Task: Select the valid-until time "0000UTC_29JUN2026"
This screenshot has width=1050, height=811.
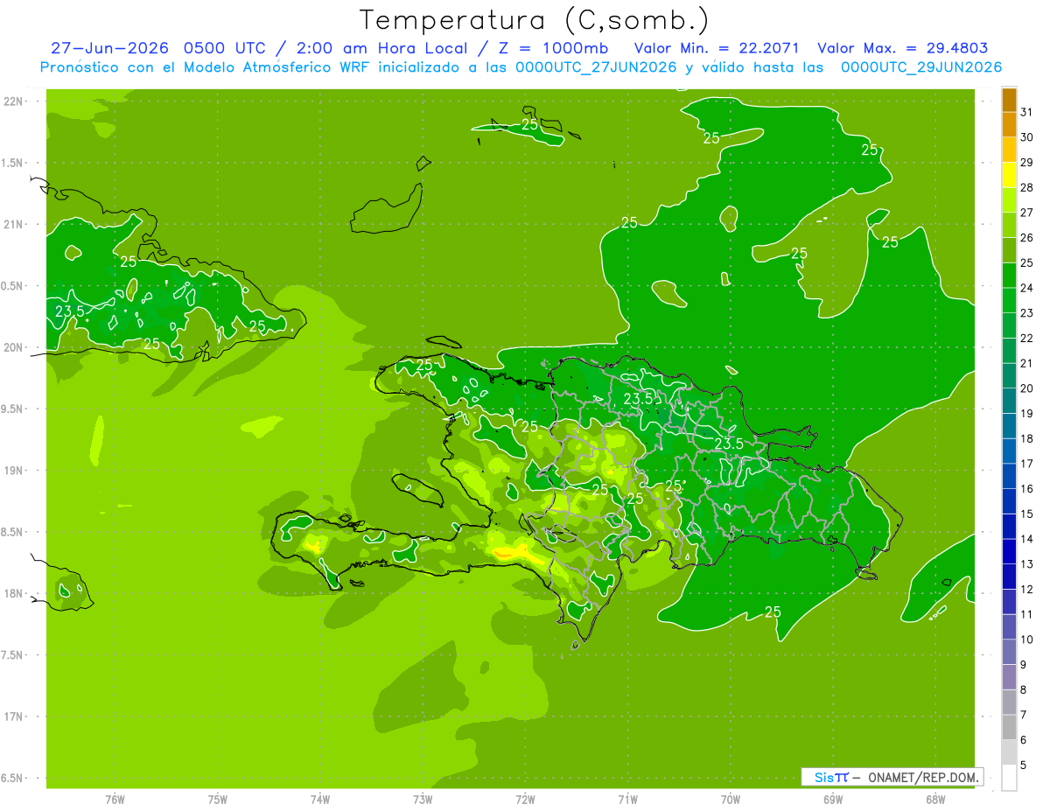Action: (921, 67)
